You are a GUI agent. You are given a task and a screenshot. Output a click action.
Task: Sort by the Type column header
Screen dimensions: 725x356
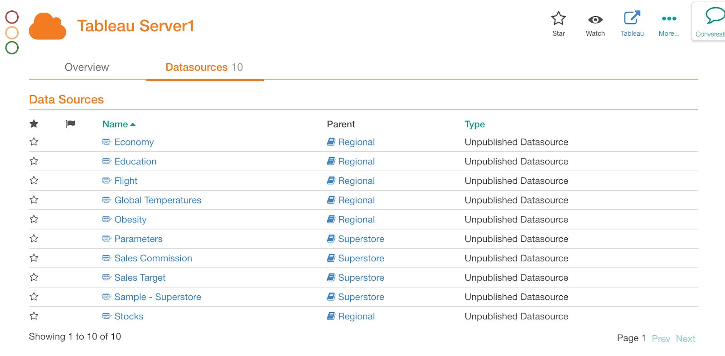click(x=474, y=124)
